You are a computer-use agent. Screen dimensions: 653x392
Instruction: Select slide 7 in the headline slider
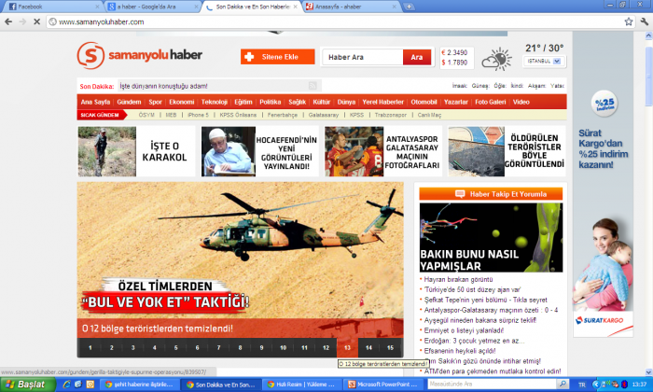[218, 347]
